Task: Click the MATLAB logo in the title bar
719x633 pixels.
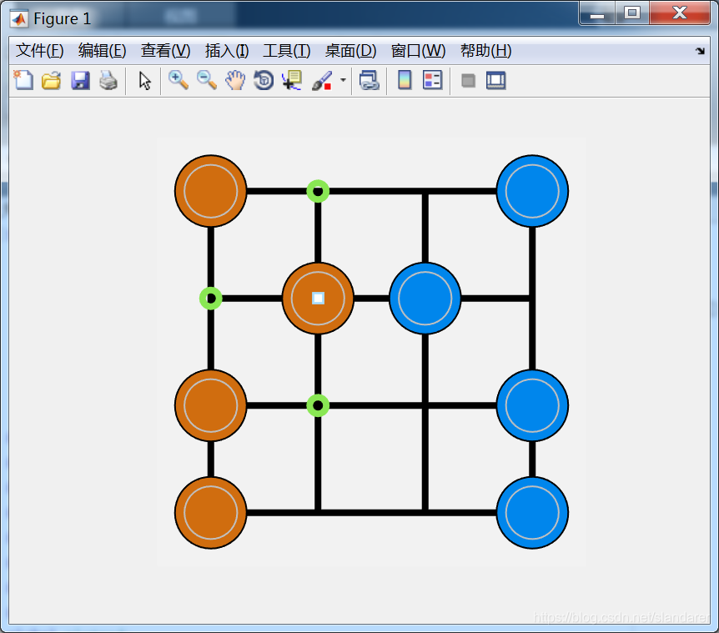Action: click(x=19, y=19)
